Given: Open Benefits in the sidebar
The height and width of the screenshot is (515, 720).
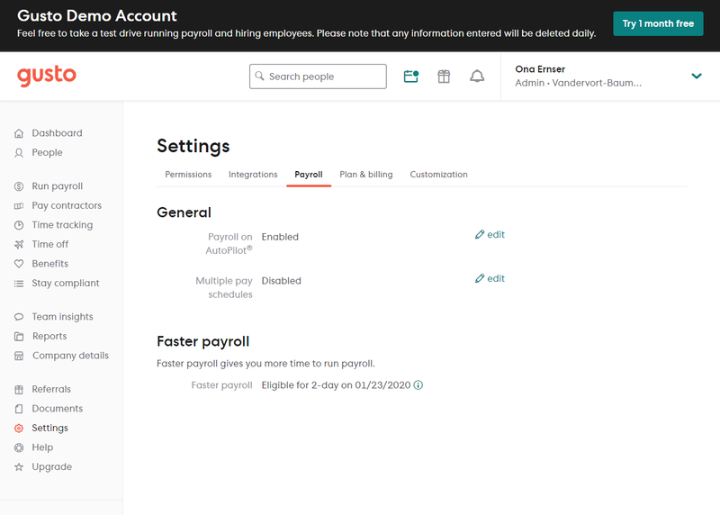Looking at the screenshot, I should click(50, 263).
